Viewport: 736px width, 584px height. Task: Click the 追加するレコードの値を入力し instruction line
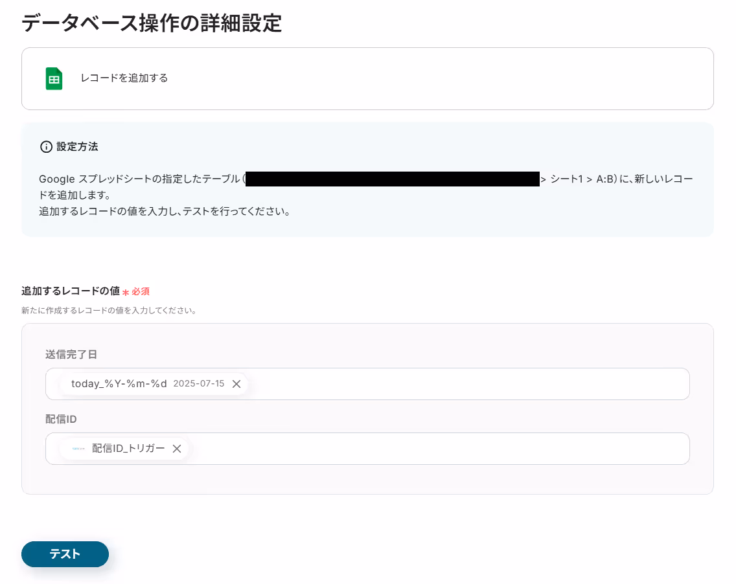pos(165,211)
